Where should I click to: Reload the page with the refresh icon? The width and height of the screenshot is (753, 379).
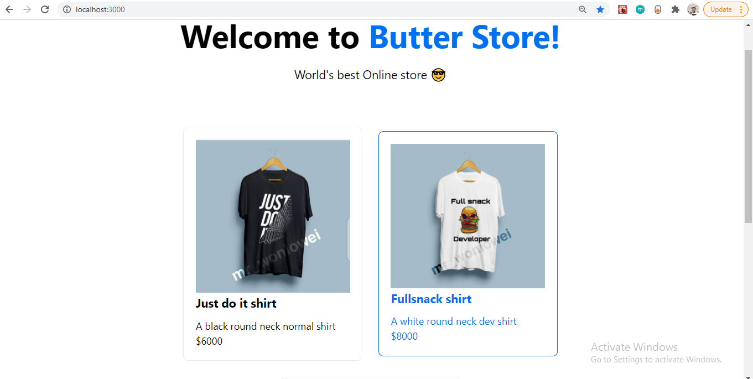tap(45, 9)
